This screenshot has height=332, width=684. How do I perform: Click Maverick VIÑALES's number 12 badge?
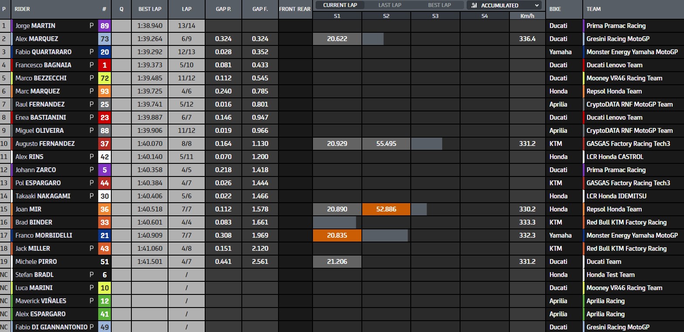[105, 301]
